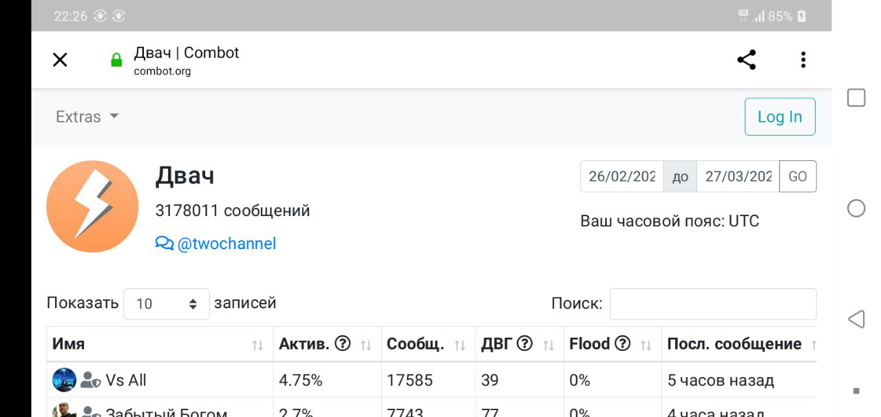Tap the Android recent apps square button
The height and width of the screenshot is (417, 881).
(856, 98)
